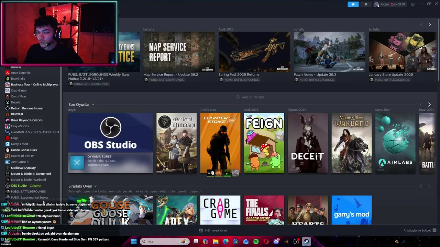The height and width of the screenshot is (247, 440).
Task: Open Opera browser from taskbar
Action: 266,242
